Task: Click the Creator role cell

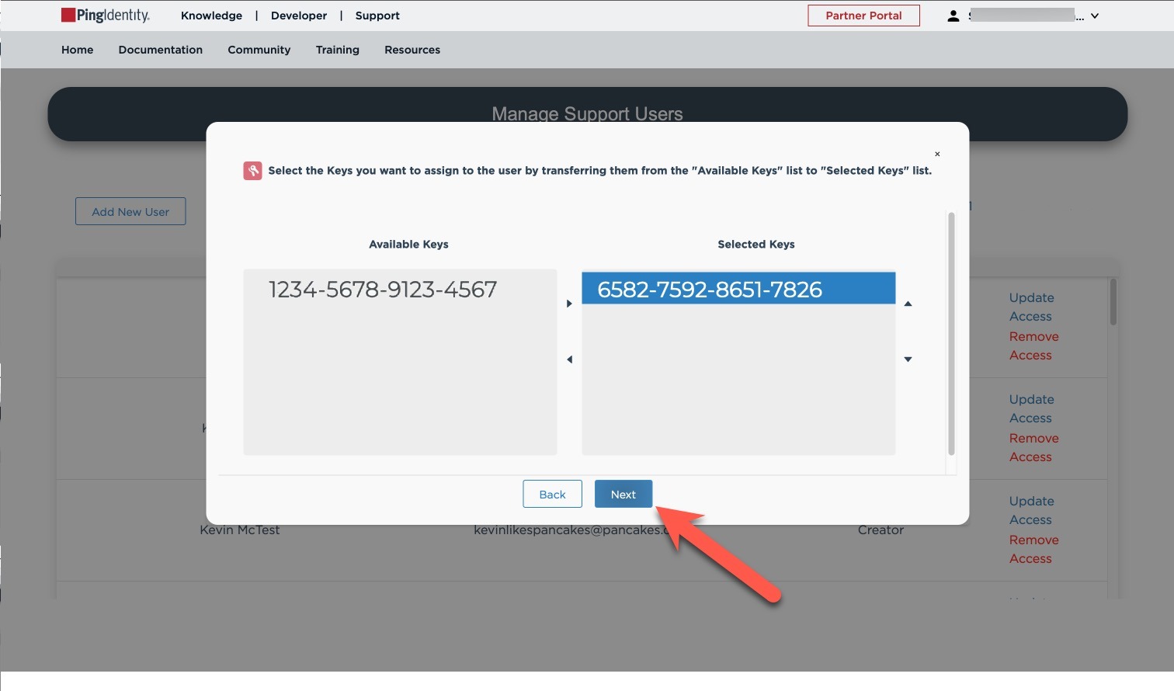Action: point(881,530)
